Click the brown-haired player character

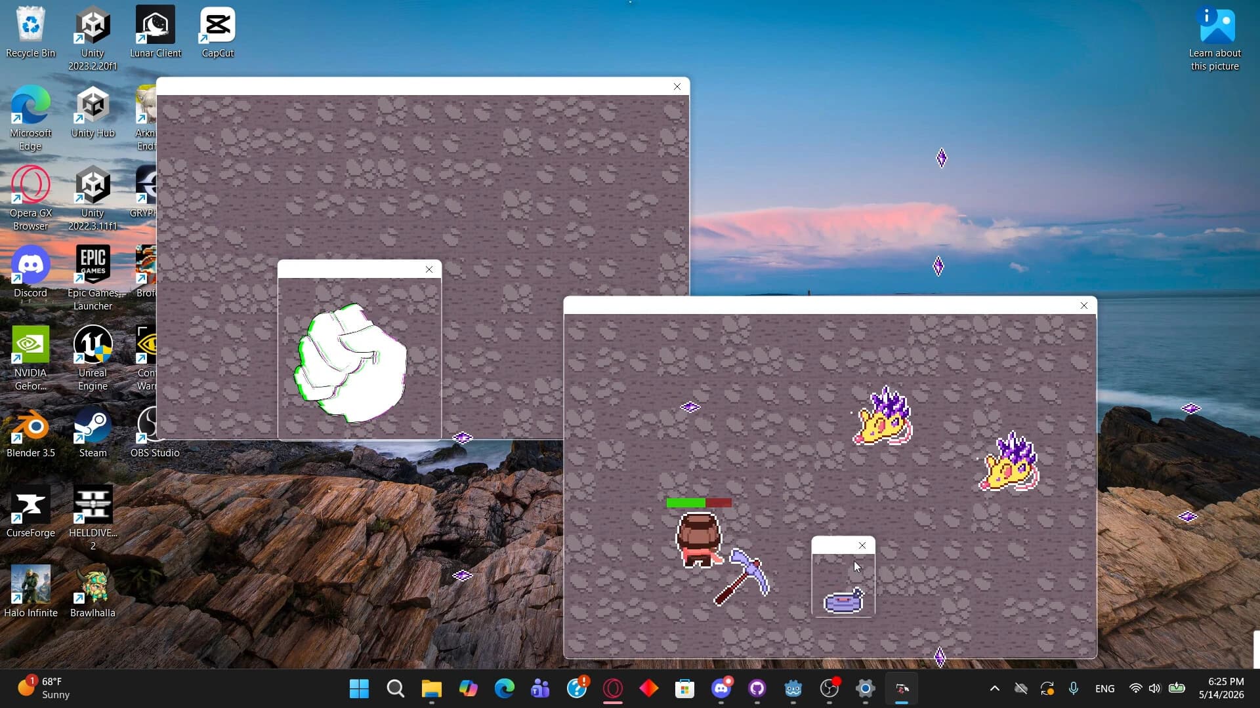pos(698,540)
